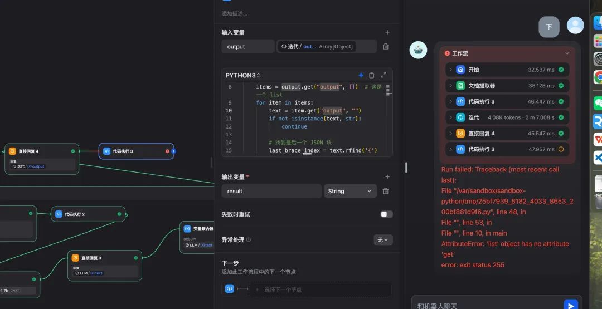This screenshot has width=602, height=309.
Task: Click the orange icon on 直接回复 3 node
Action: click(x=75, y=258)
